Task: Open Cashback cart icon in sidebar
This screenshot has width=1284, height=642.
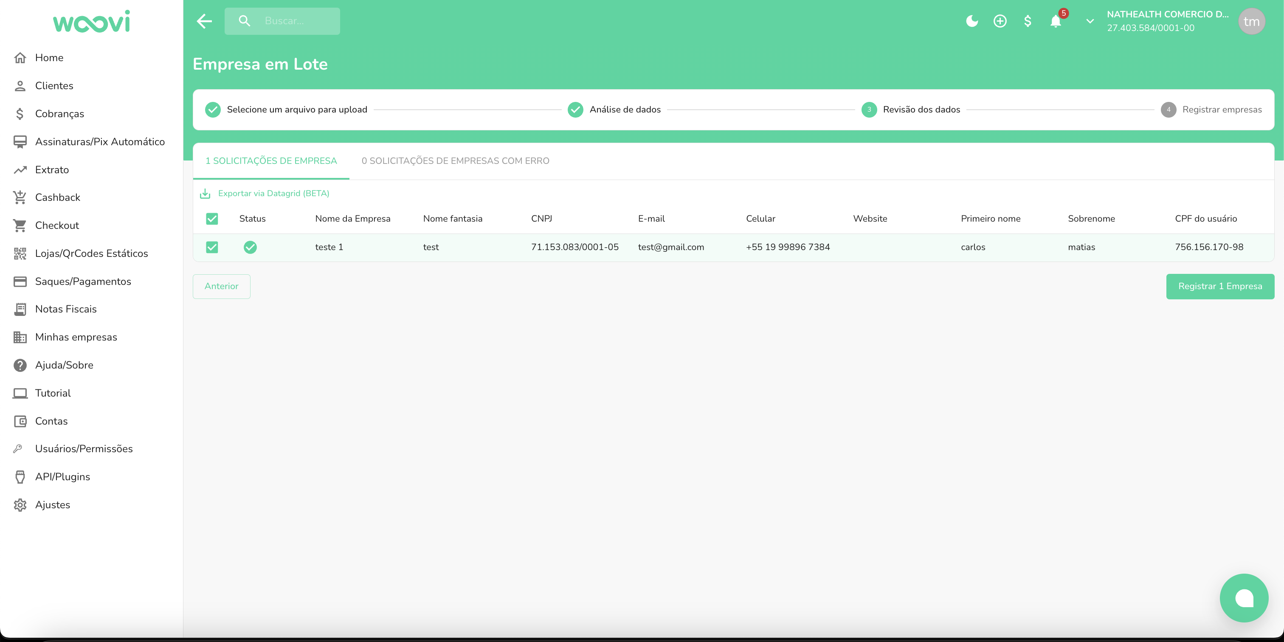Action: tap(20, 197)
